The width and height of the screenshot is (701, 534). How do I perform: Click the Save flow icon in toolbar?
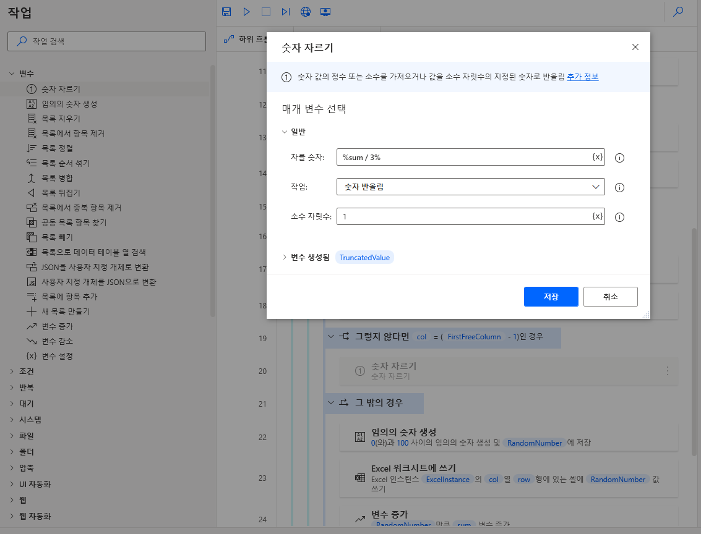point(226,12)
